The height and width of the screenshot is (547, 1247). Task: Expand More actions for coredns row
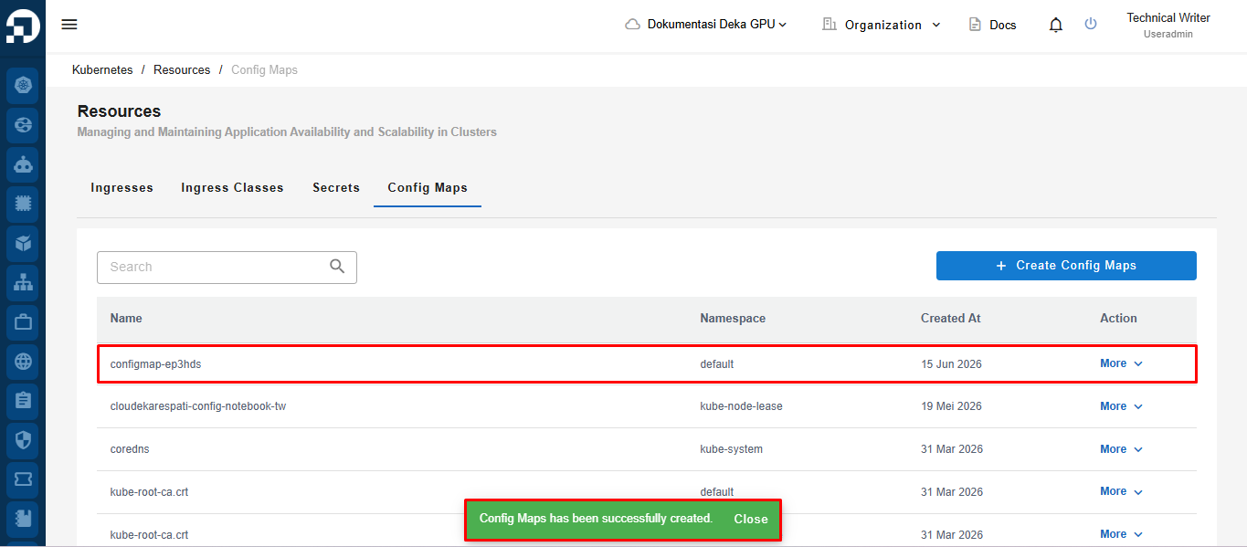tap(1121, 449)
